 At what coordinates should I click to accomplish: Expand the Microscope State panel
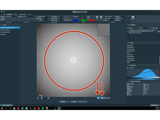click(x=6, y=105)
